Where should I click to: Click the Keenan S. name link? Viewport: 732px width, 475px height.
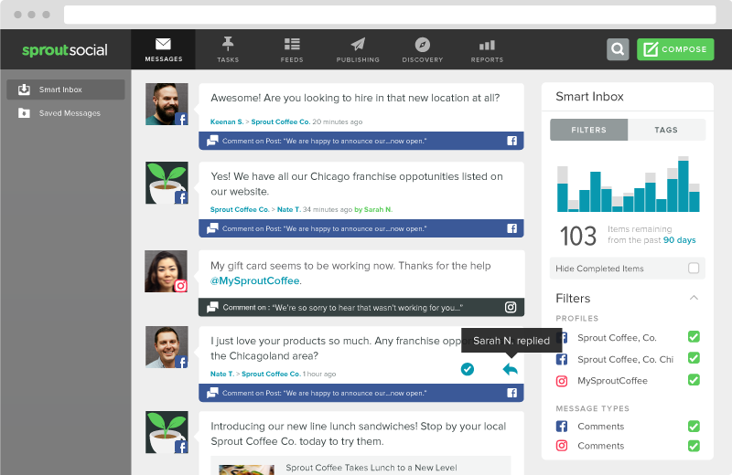click(227, 121)
